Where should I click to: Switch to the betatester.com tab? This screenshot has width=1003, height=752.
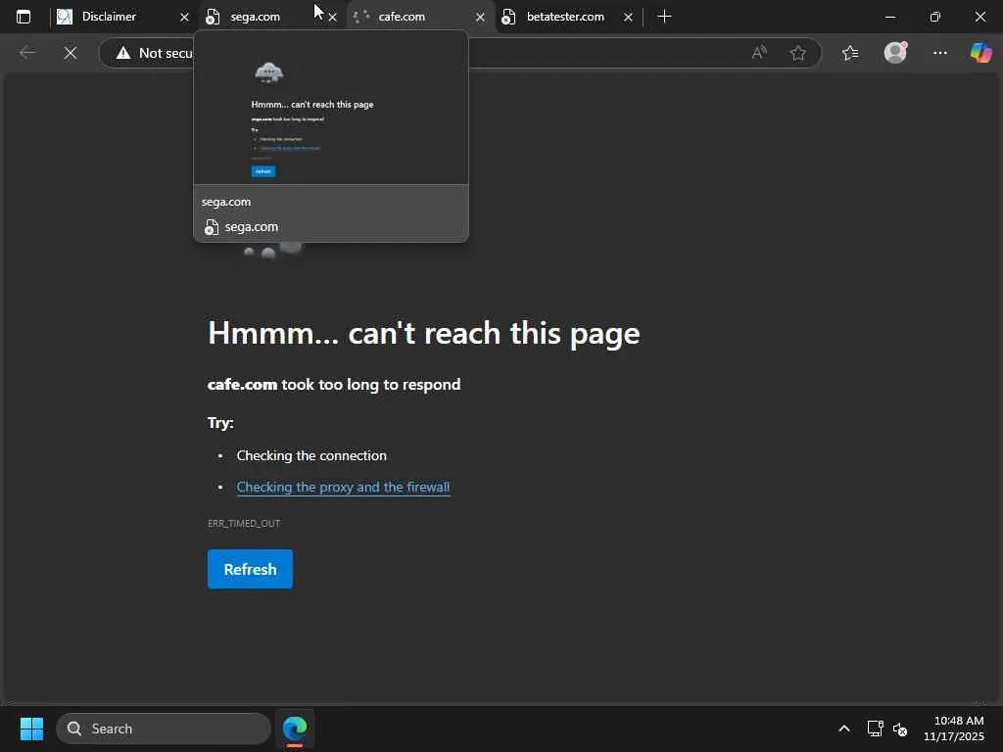[565, 17]
